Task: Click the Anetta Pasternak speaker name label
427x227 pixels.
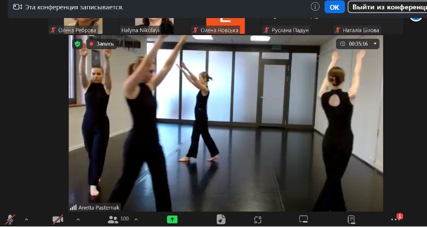Action: (99, 207)
